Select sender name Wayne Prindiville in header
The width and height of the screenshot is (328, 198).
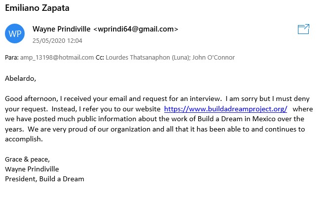tap(62, 29)
